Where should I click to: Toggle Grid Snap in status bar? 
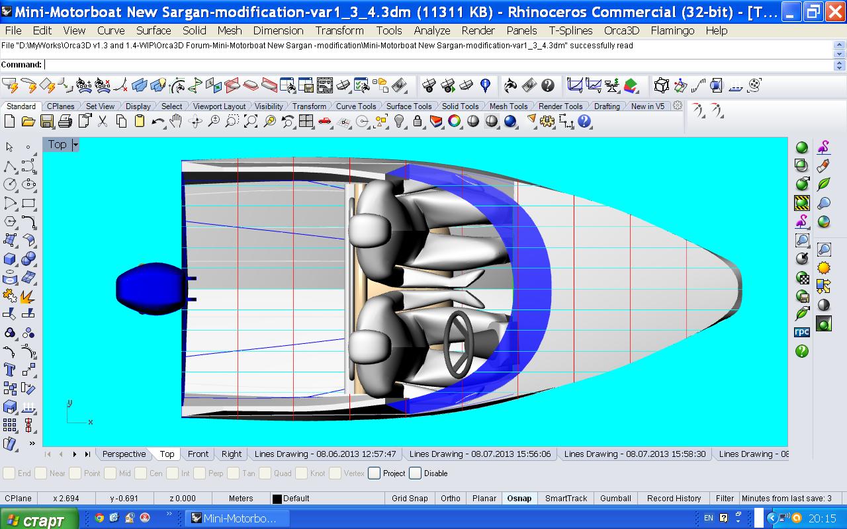point(410,499)
